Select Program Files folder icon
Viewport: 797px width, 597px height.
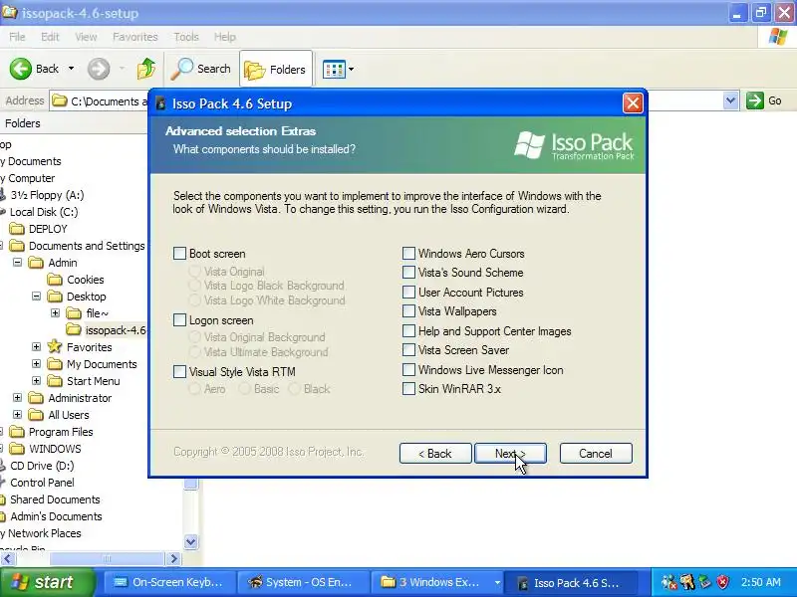click(17, 432)
